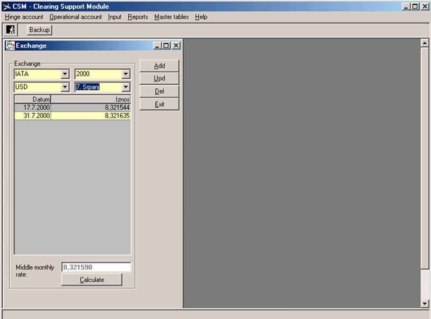Expand the 7. Srpanj month dropdown
Screen dimensions: 431x319
[x=126, y=87]
